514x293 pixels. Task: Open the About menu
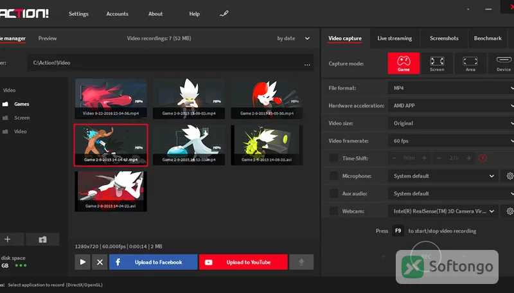click(x=155, y=13)
